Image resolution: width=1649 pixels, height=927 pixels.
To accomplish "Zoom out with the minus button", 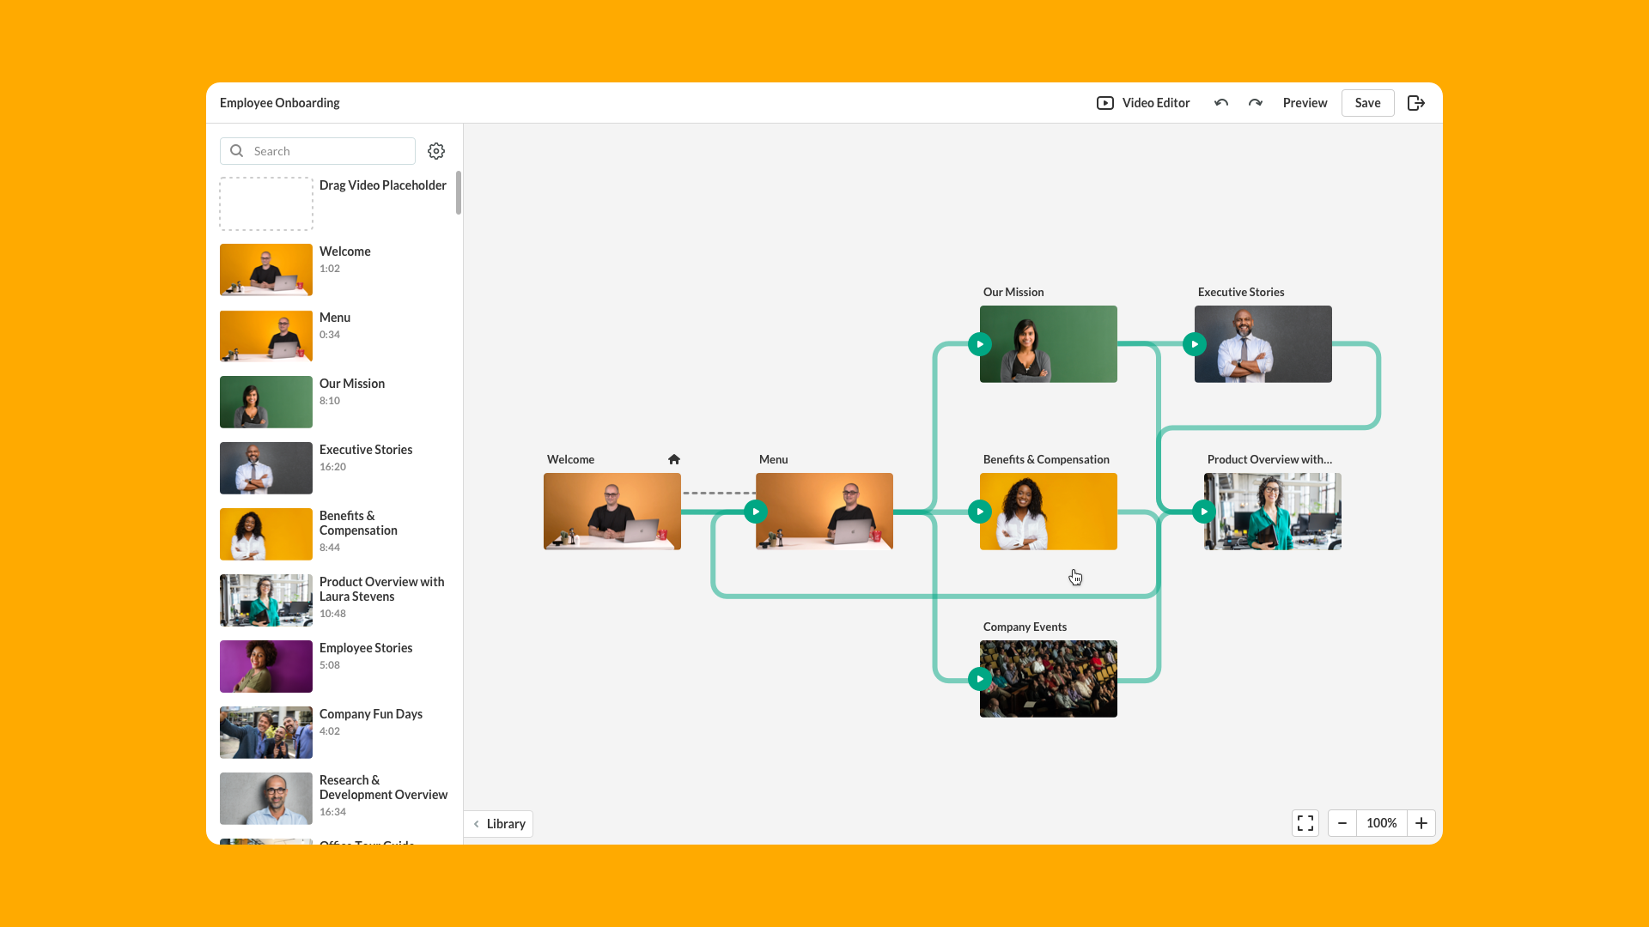I will pyautogui.click(x=1342, y=823).
